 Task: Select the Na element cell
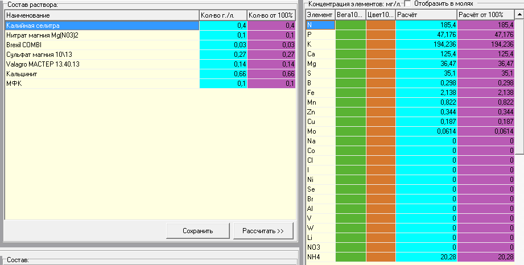point(320,142)
